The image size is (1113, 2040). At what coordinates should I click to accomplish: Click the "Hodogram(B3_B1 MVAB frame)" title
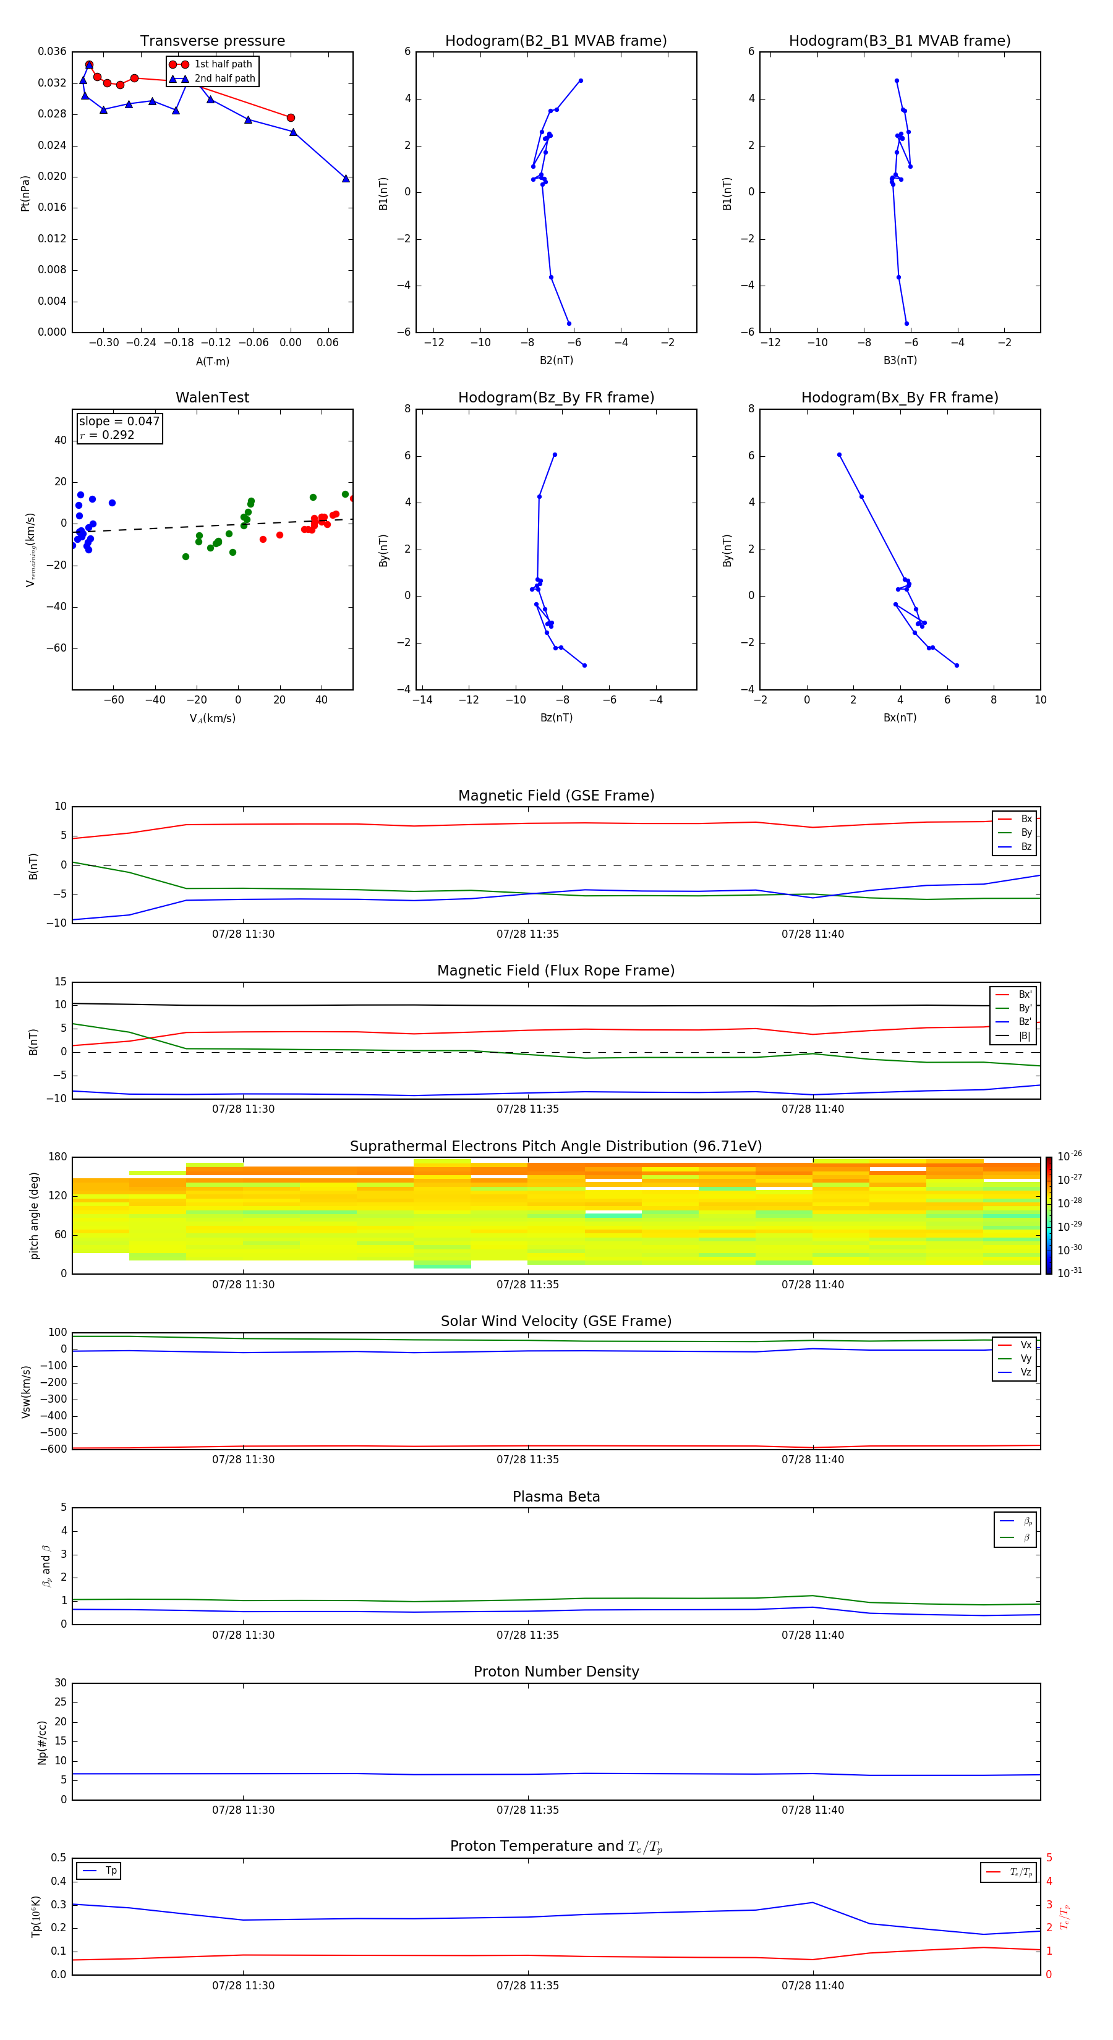pyautogui.click(x=900, y=41)
